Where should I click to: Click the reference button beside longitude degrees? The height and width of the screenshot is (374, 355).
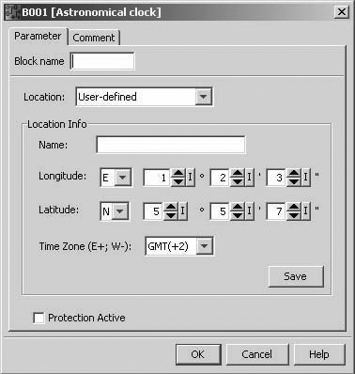coord(190,178)
